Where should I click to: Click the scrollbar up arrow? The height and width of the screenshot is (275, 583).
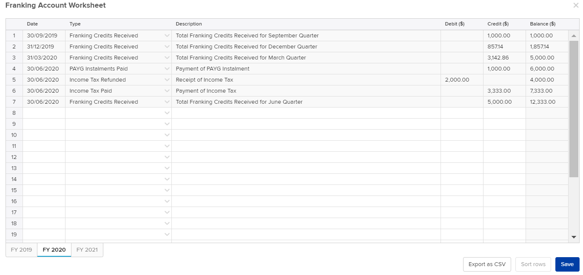[x=574, y=36]
